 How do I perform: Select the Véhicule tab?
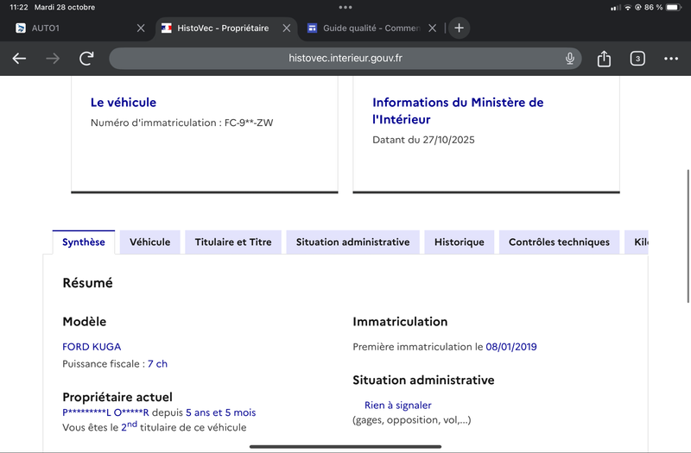(x=150, y=242)
